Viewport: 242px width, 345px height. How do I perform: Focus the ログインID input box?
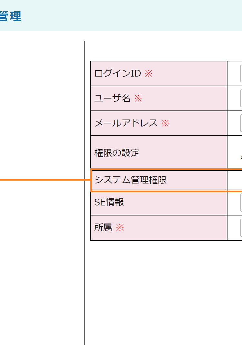pos(241,73)
